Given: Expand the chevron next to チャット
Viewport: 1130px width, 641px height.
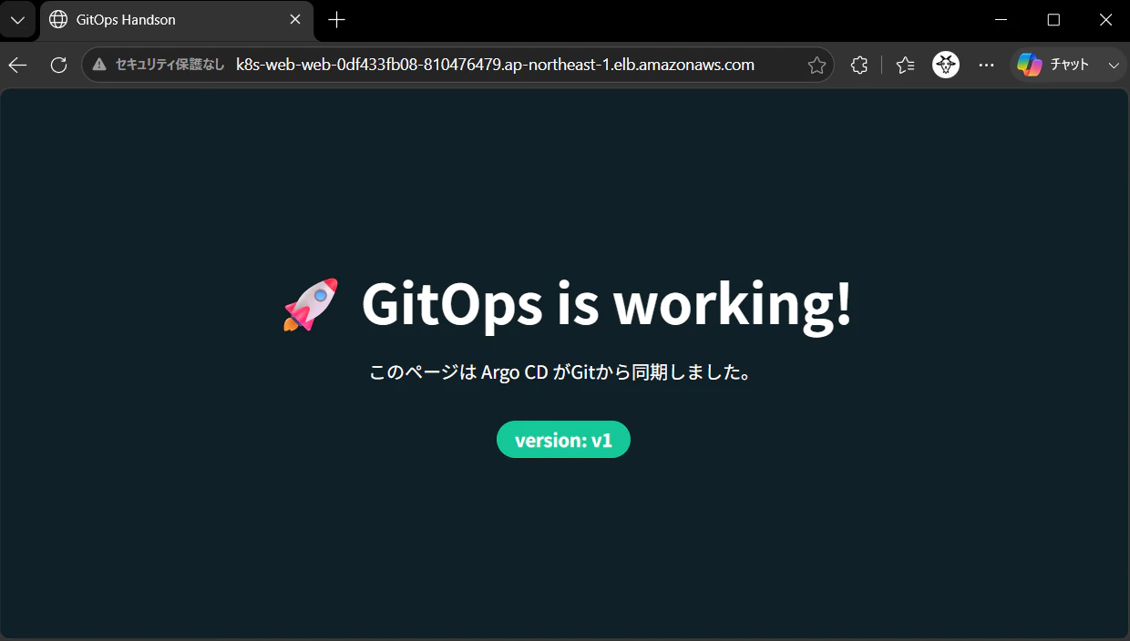Looking at the screenshot, I should point(1114,65).
